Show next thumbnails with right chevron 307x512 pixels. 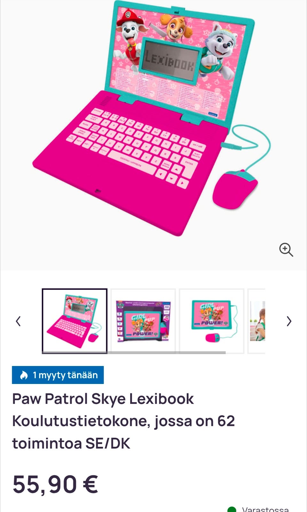coord(289,321)
